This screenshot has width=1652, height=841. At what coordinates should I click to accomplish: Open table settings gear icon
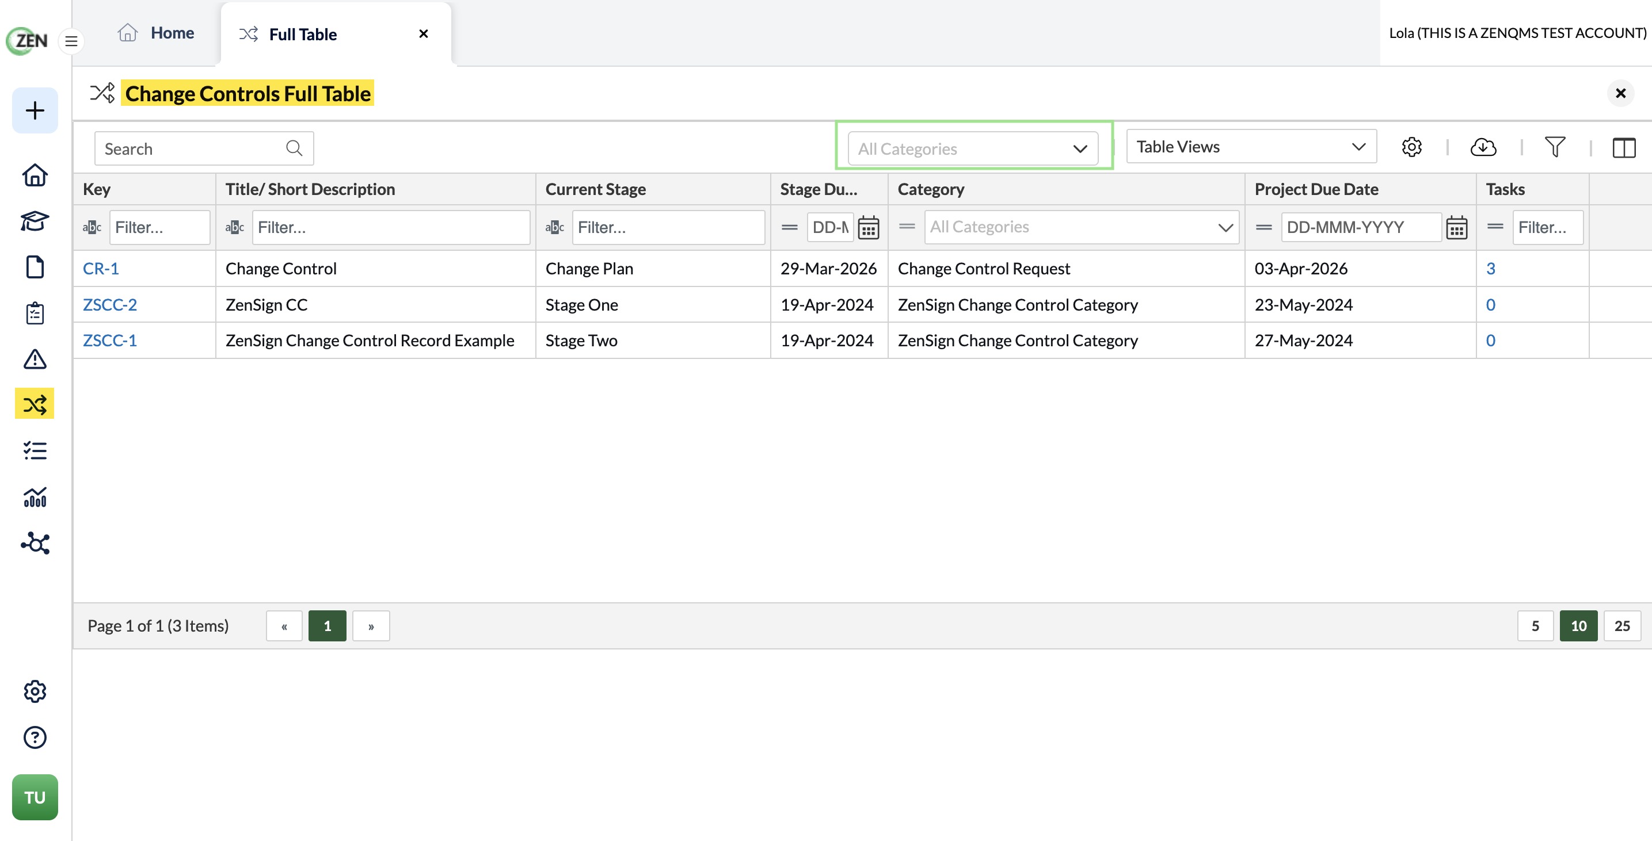point(1411,147)
